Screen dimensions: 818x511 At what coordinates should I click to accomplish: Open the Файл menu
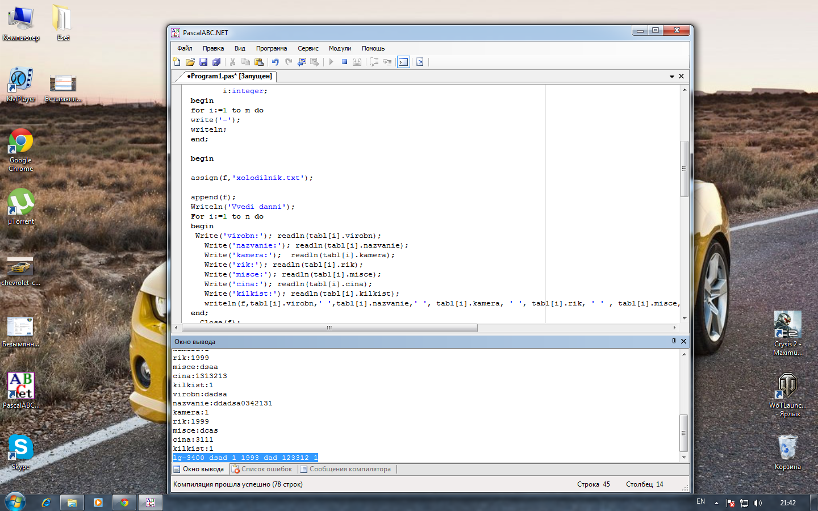[185, 48]
